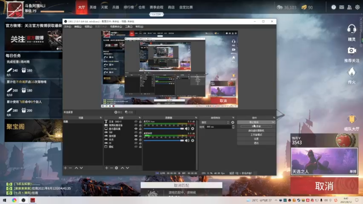Toggle lock on 文本 (GDI+) source
363x204 pixels.
coord(140,121)
